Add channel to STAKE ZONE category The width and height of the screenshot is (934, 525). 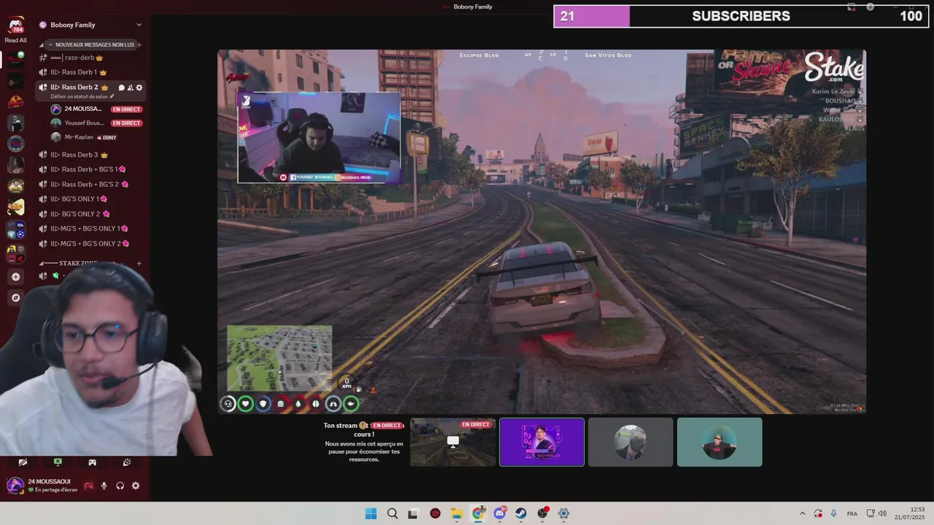tap(139, 263)
